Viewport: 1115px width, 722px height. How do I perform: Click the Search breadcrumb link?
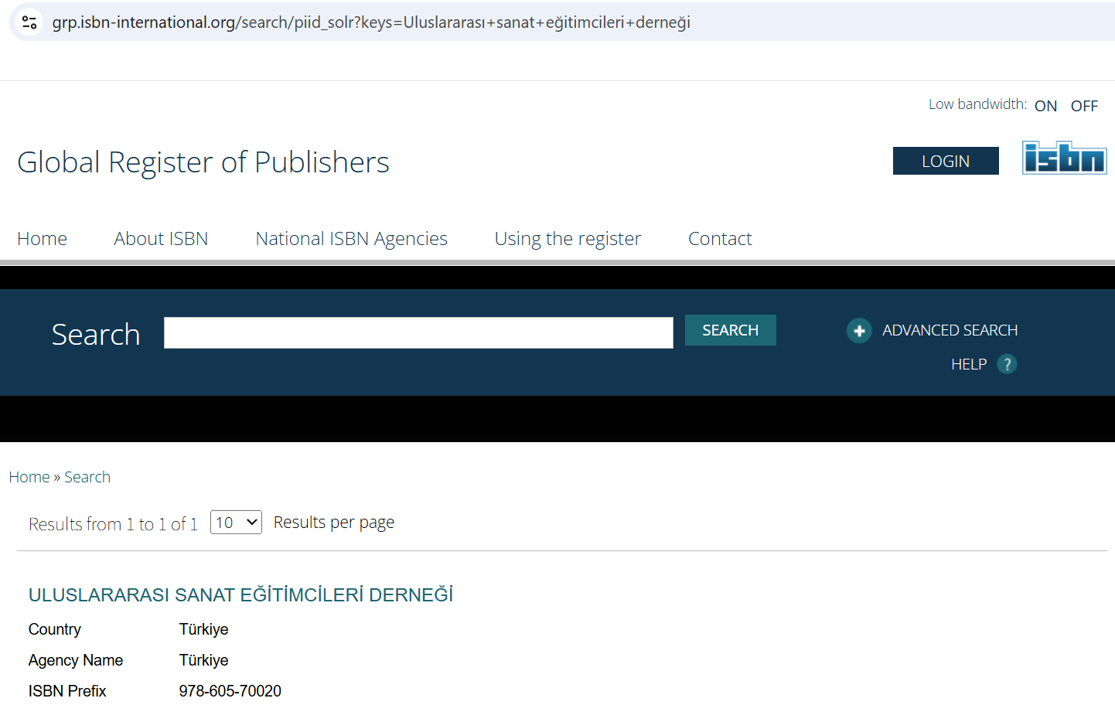[87, 478]
